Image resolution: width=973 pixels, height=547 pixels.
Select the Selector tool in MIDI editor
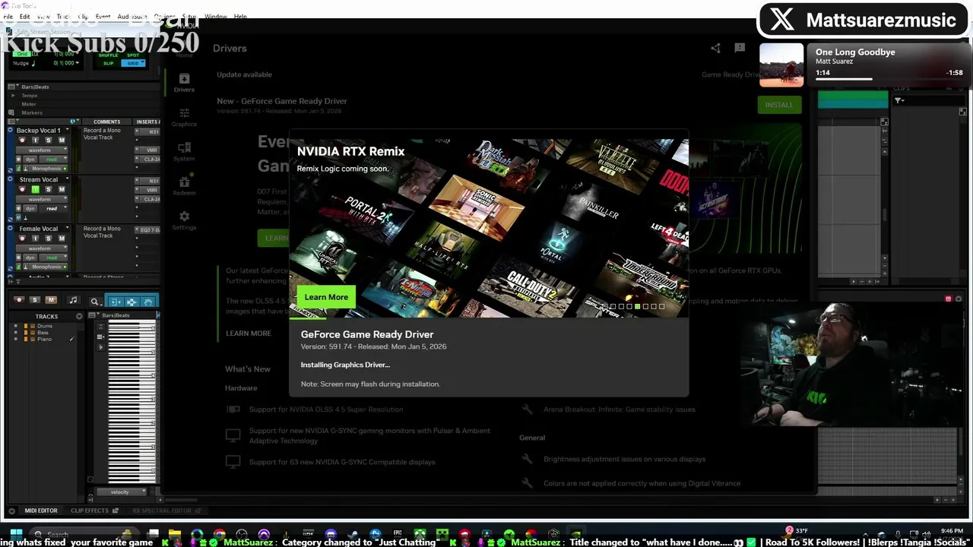(x=132, y=302)
